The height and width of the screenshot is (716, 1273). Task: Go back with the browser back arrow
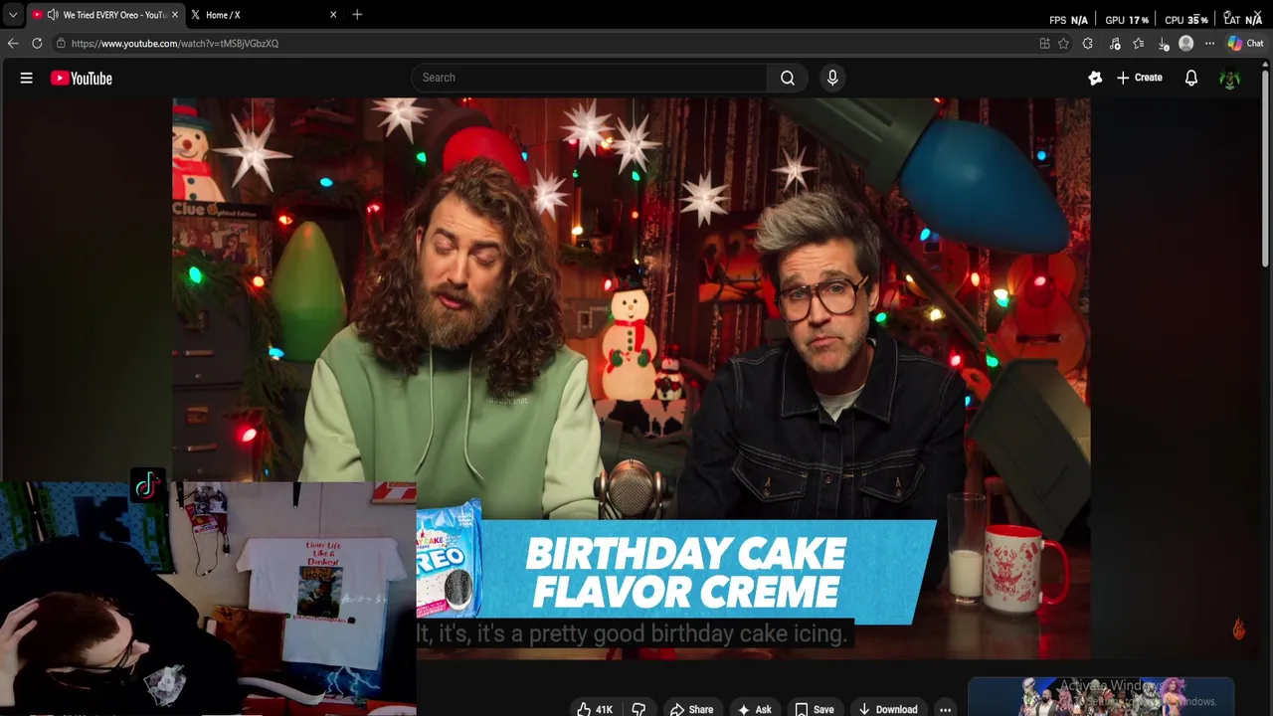click(13, 43)
